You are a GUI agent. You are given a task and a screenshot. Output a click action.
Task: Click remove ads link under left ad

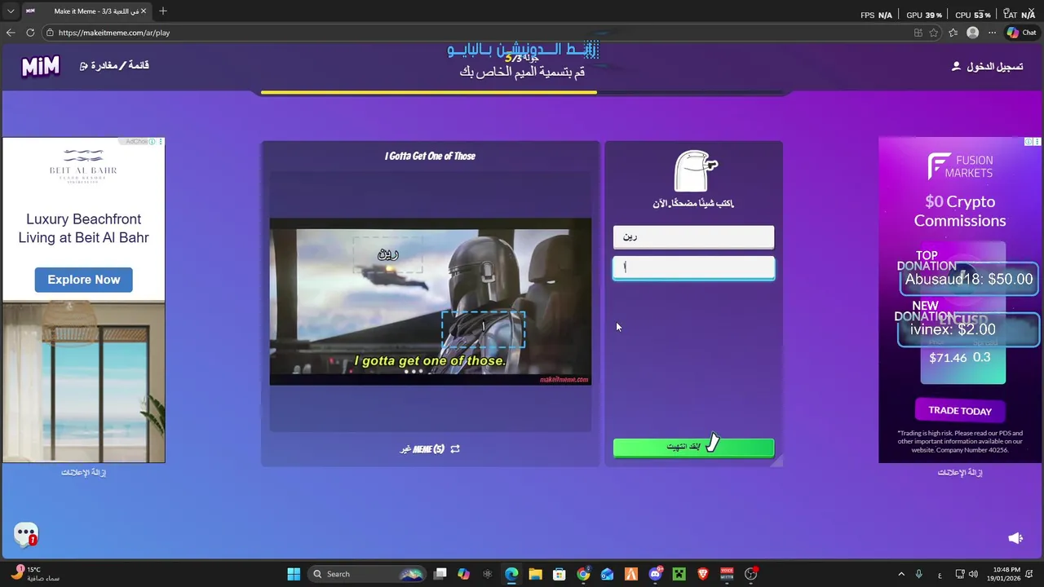(x=83, y=473)
